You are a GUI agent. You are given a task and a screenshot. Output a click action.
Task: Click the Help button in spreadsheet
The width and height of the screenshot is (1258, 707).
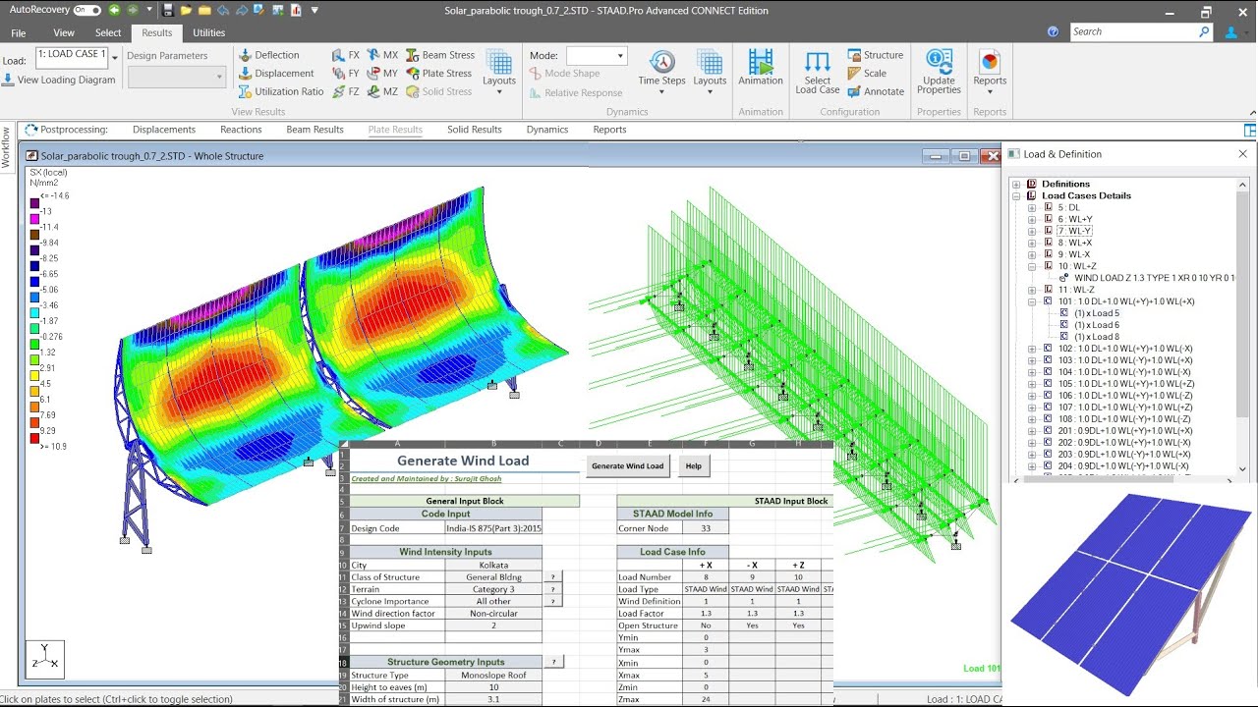(x=694, y=465)
